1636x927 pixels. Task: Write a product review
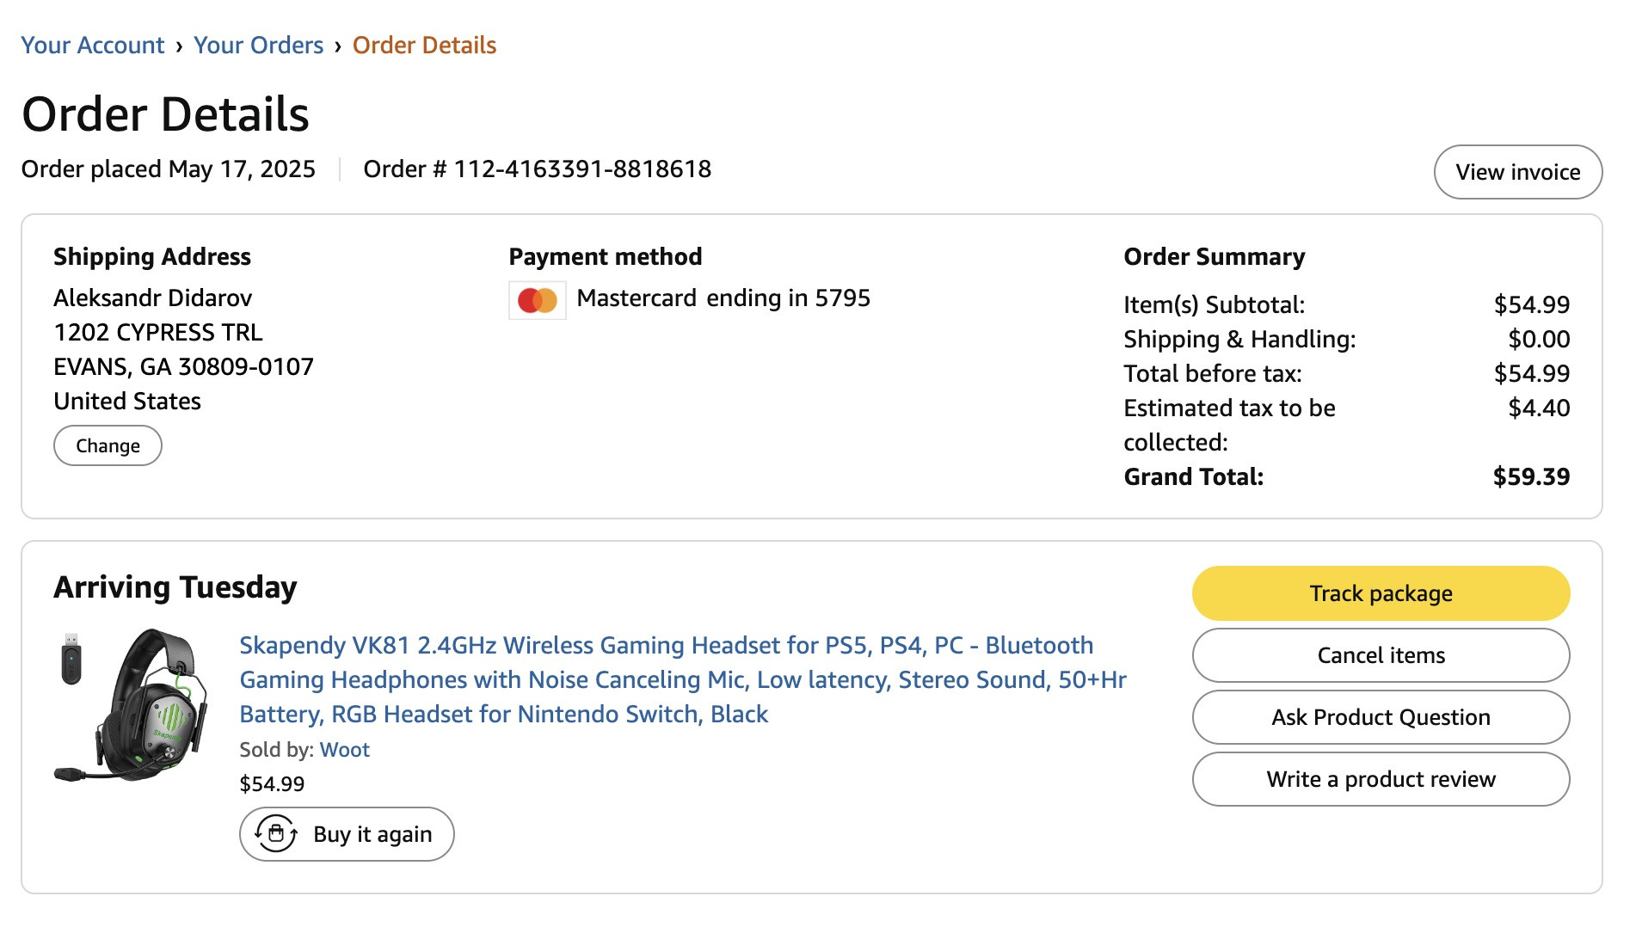[x=1381, y=779]
